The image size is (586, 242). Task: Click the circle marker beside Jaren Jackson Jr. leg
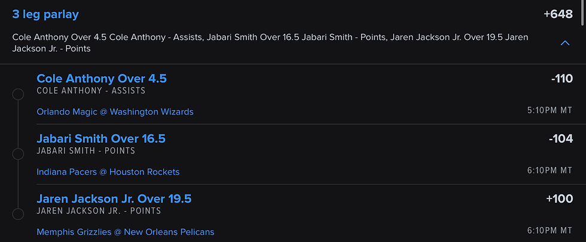pos(18,215)
